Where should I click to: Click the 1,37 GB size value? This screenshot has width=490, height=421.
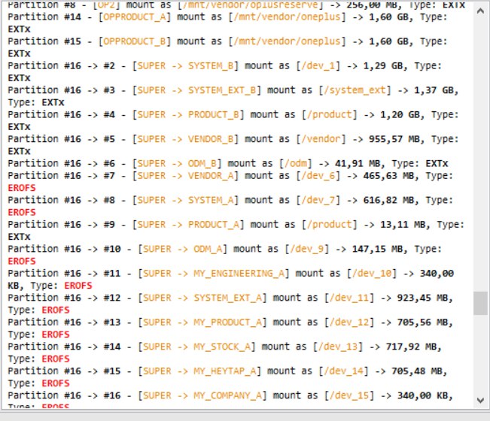[434, 90]
